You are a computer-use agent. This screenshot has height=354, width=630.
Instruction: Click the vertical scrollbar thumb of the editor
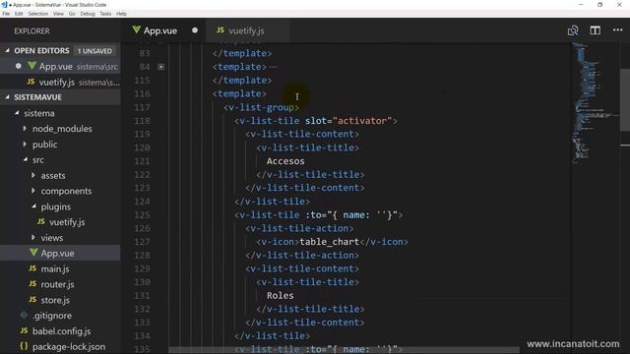[625, 99]
